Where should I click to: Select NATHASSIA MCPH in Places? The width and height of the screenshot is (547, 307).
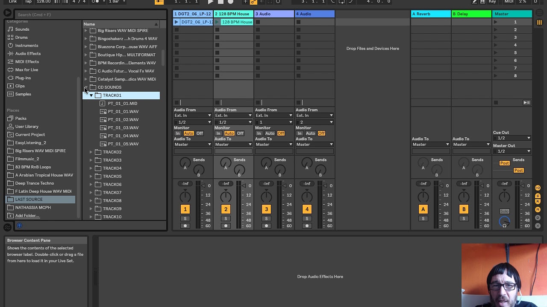33,208
